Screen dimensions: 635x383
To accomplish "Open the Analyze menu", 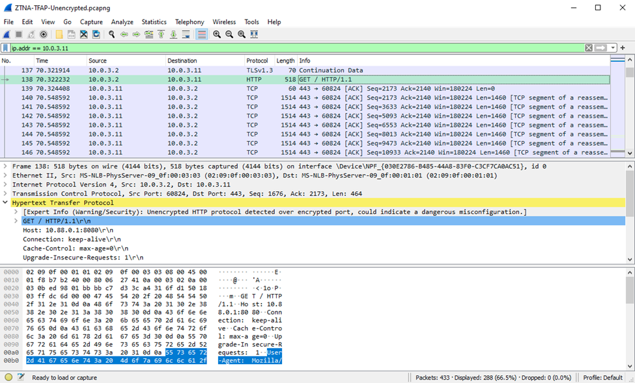I will tap(122, 21).
